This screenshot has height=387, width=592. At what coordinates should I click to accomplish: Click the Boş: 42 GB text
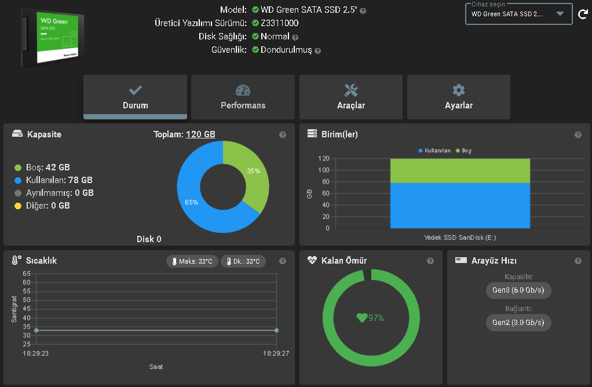point(48,167)
